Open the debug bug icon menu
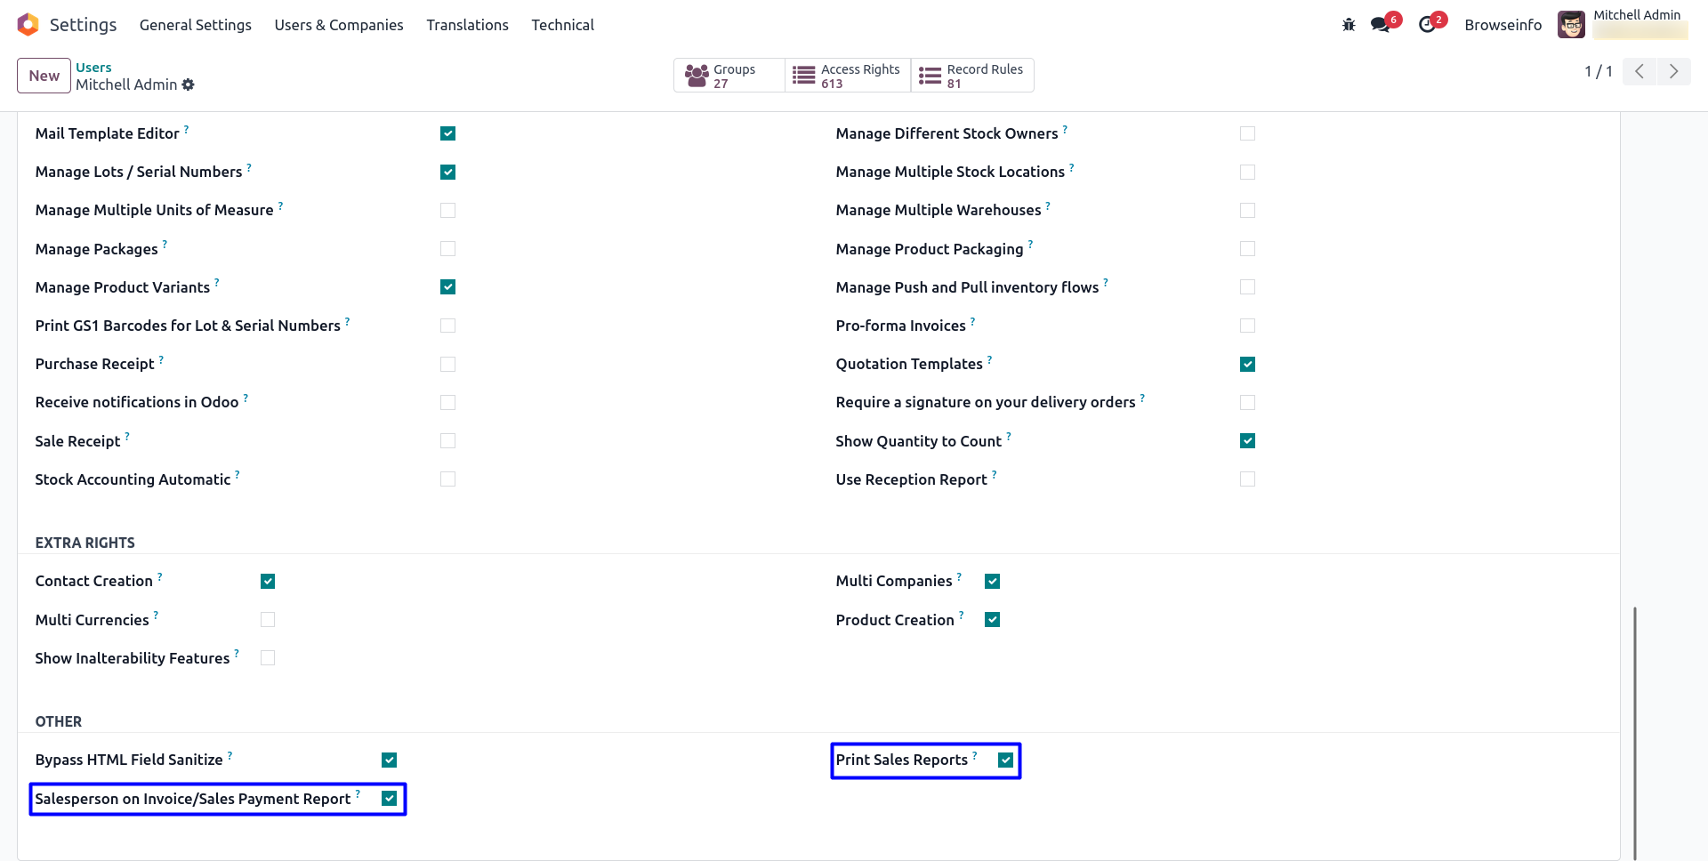This screenshot has height=861, width=1708. (x=1349, y=25)
